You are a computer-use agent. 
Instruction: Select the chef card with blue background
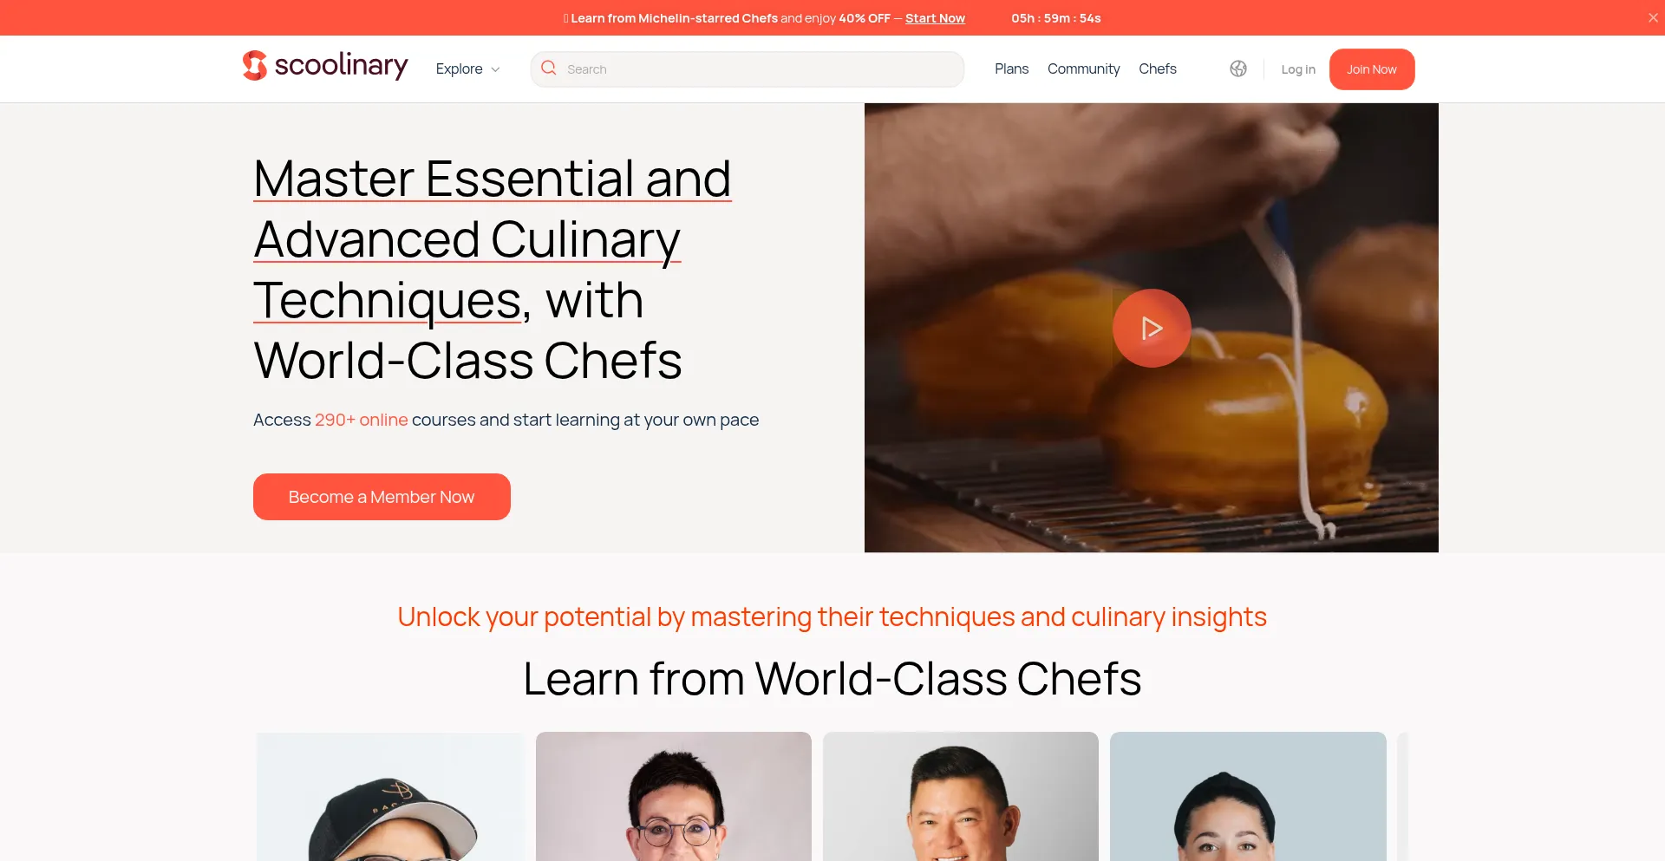coord(1248,797)
